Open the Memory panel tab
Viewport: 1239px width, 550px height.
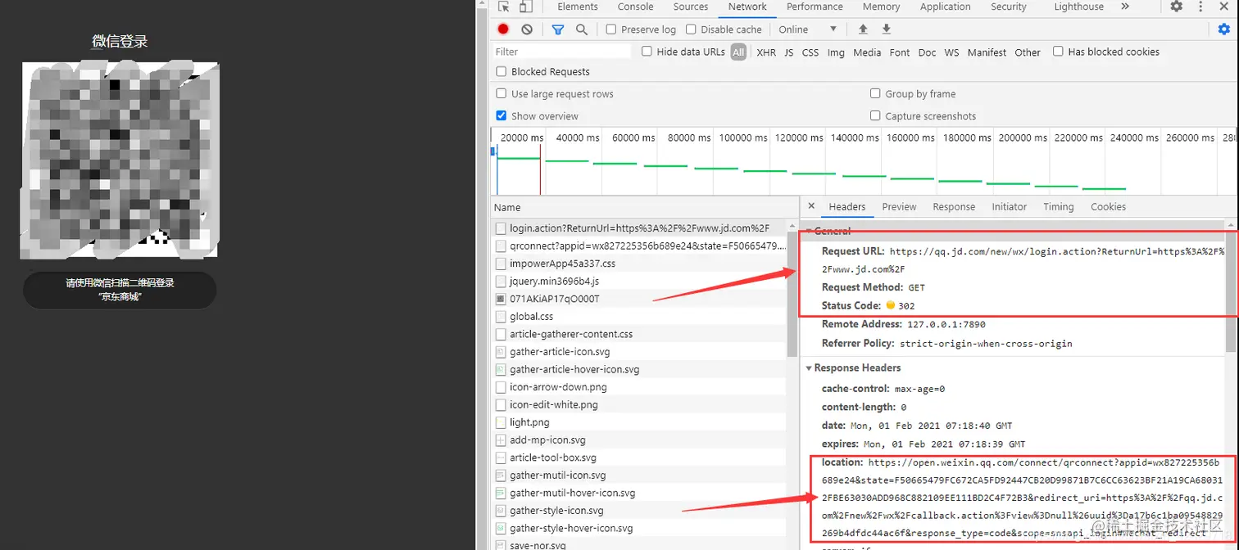click(x=882, y=7)
